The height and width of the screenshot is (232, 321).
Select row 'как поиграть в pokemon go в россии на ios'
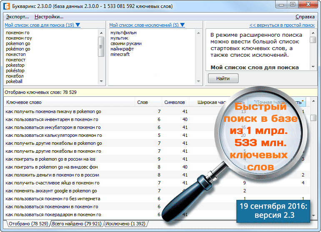[x=157, y=159]
